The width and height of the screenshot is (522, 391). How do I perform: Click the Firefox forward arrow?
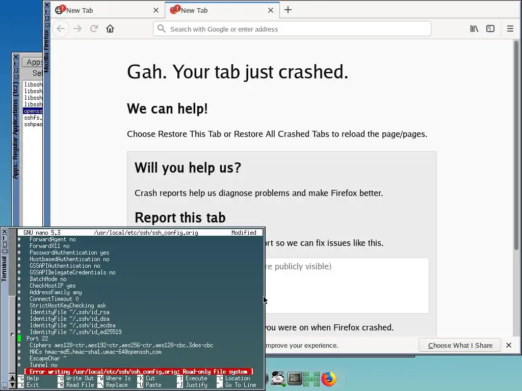[77, 29]
